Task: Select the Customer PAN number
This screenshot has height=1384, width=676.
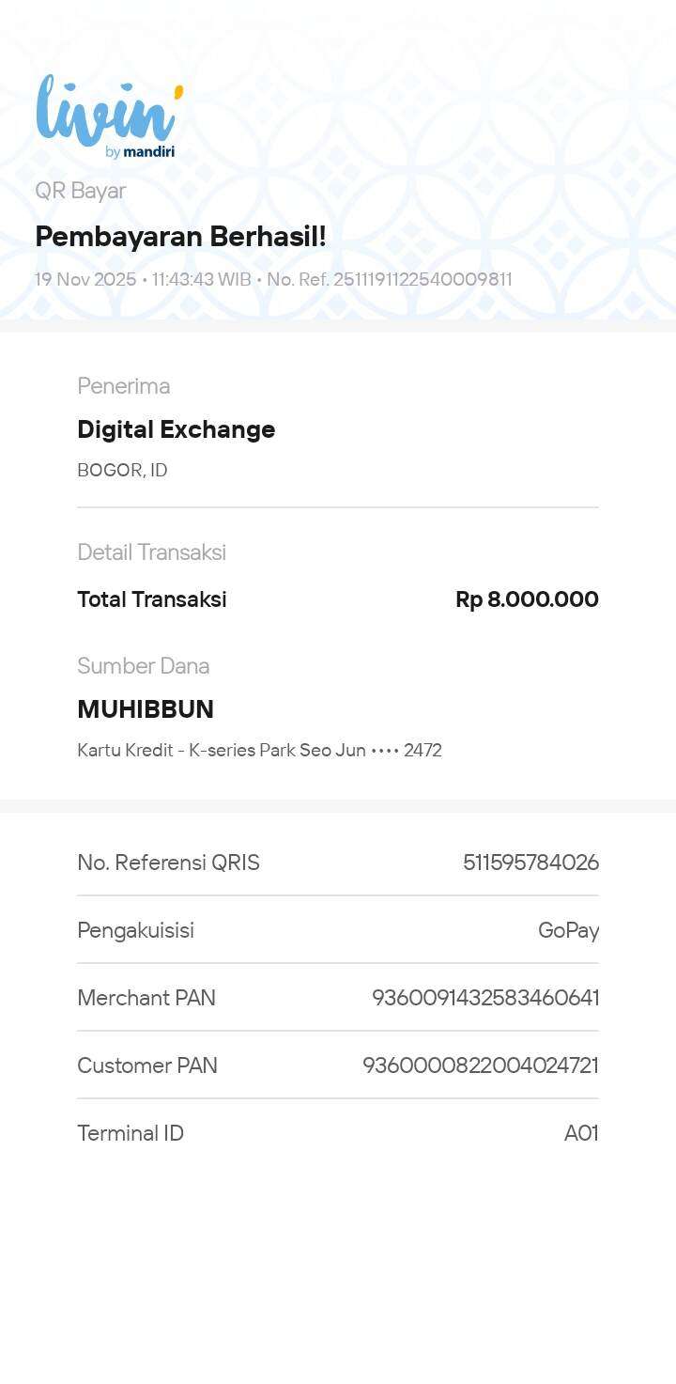Action: 481,1065
